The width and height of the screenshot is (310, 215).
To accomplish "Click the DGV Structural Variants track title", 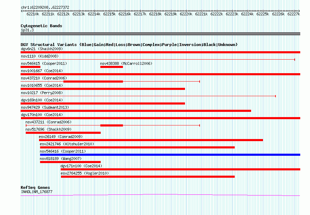I will point(129,45).
